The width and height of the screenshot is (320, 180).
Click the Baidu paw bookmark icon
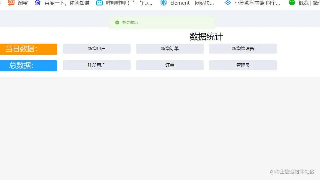point(37,3)
